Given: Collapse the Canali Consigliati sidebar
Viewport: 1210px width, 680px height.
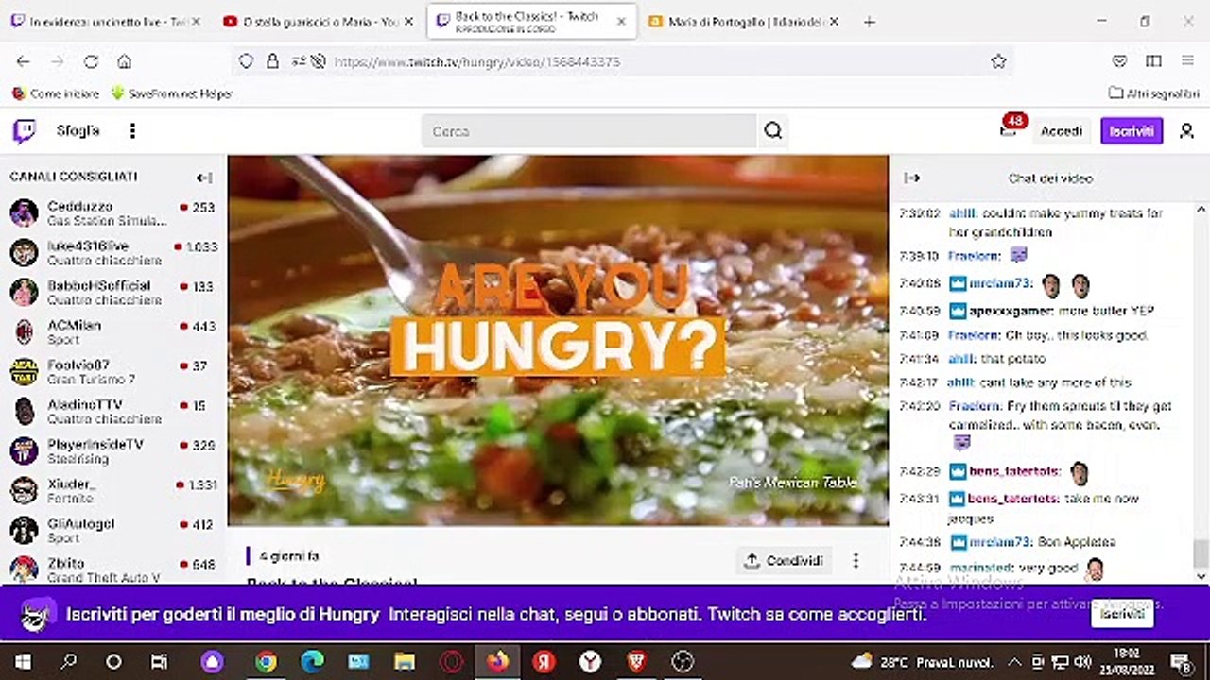Looking at the screenshot, I should (204, 178).
